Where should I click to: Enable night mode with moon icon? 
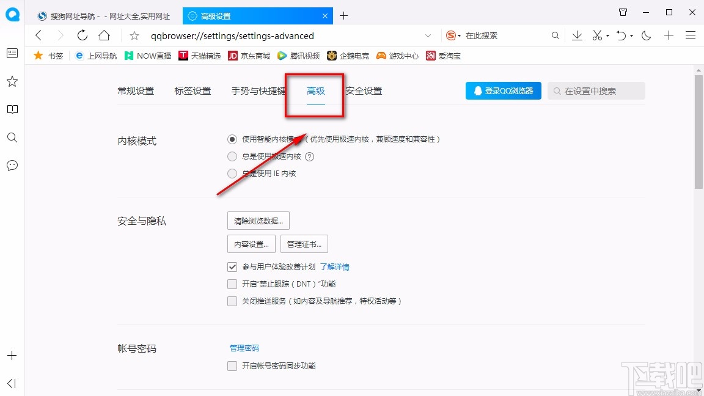[646, 35]
